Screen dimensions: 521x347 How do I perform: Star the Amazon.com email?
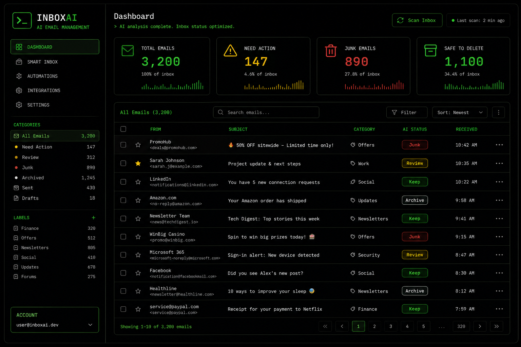tap(138, 200)
